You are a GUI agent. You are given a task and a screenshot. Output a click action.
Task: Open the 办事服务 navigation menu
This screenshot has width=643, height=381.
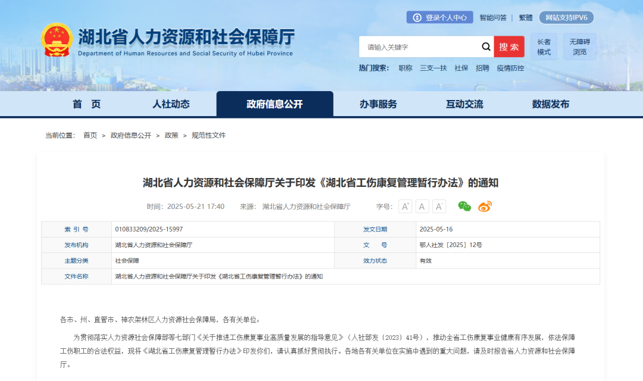coord(379,104)
